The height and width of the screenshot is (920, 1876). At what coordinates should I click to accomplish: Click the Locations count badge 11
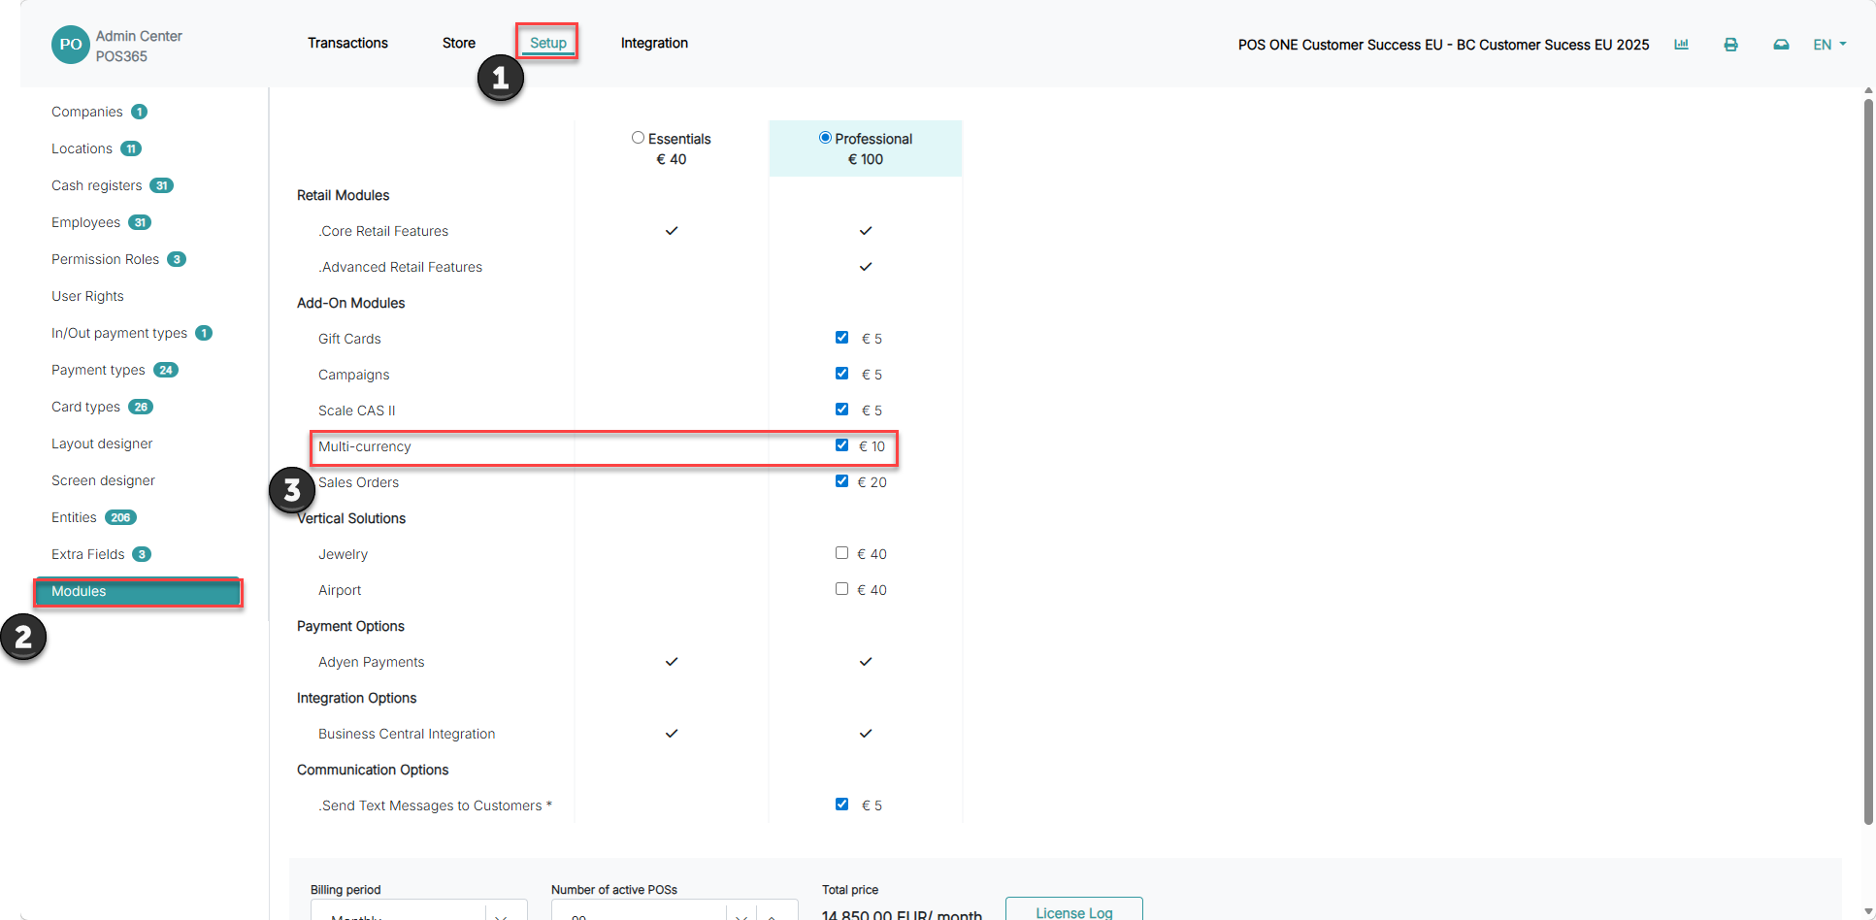tap(131, 148)
